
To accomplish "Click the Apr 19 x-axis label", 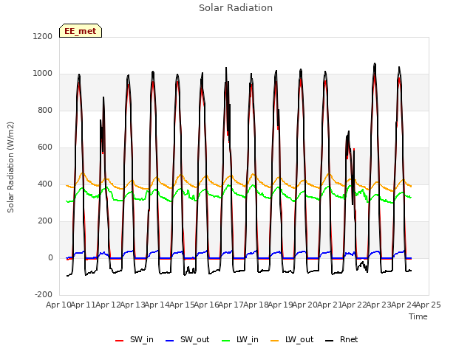I will tap(281, 305).
